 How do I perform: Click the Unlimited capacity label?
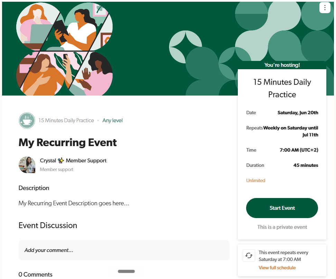point(256,180)
